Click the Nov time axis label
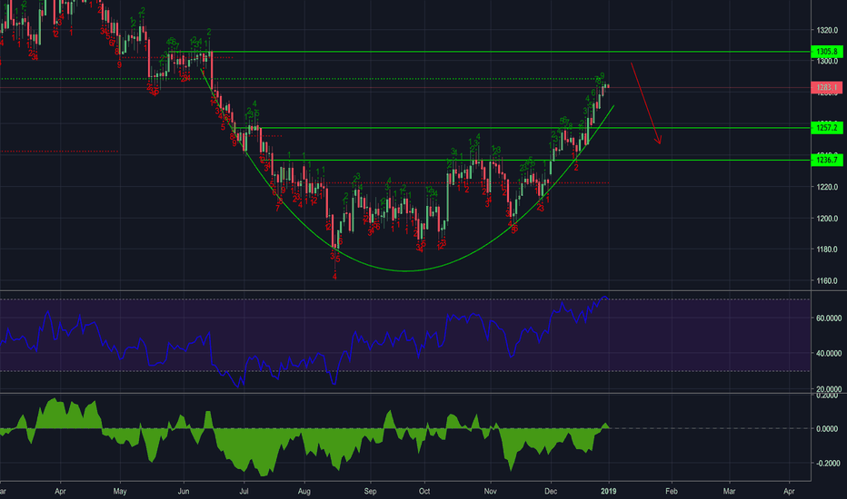The image size is (847, 499). tap(490, 492)
